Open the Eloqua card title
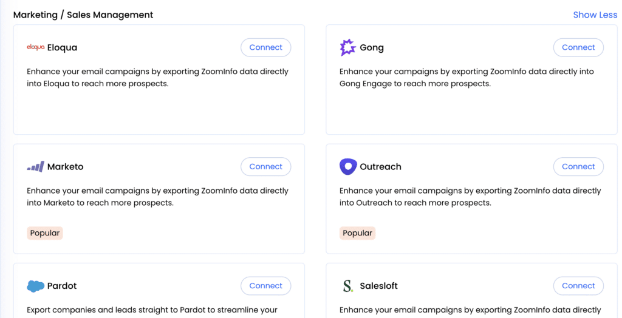The height and width of the screenshot is (318, 622). 63,47
